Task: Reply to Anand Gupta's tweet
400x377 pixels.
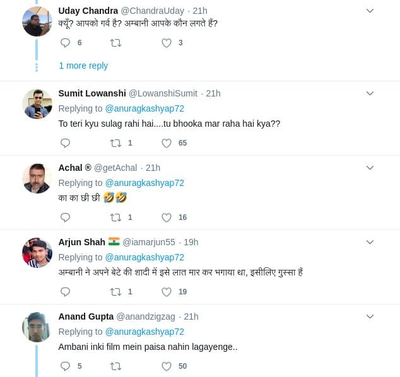Action: point(65,366)
